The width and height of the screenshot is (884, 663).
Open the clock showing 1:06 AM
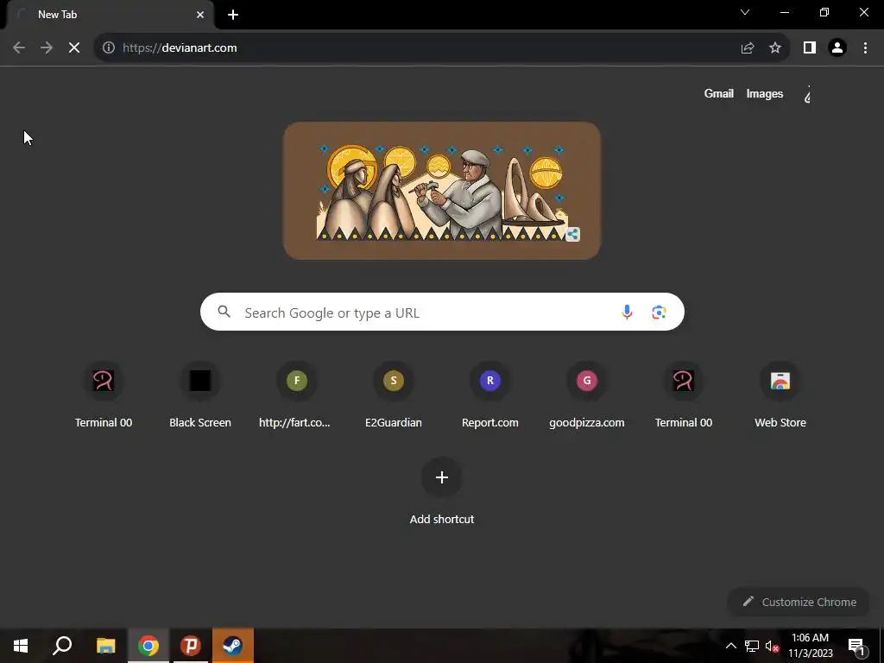(x=810, y=646)
